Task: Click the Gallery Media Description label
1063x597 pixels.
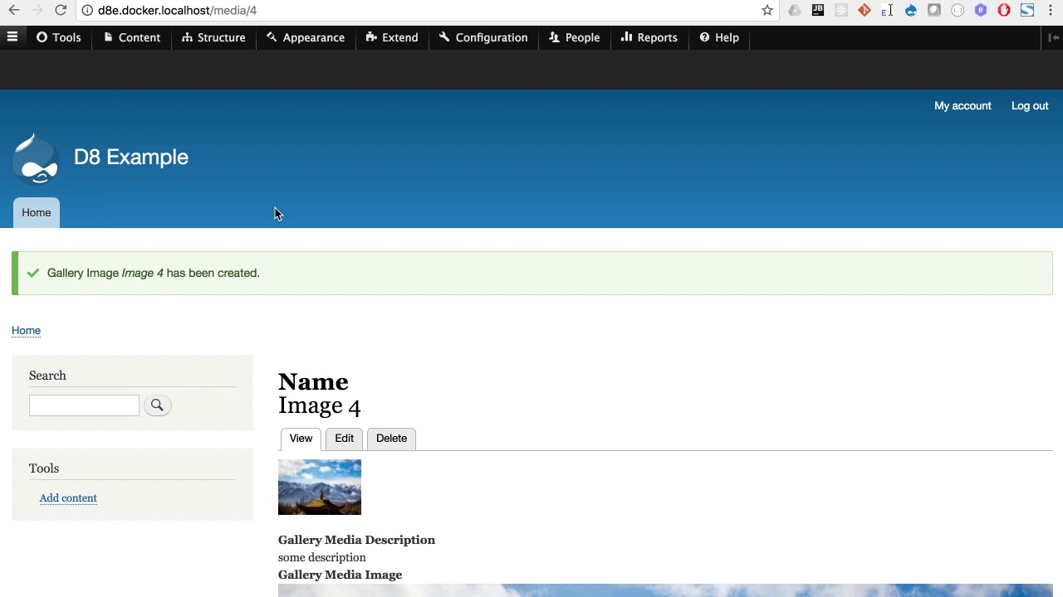Action: (356, 540)
